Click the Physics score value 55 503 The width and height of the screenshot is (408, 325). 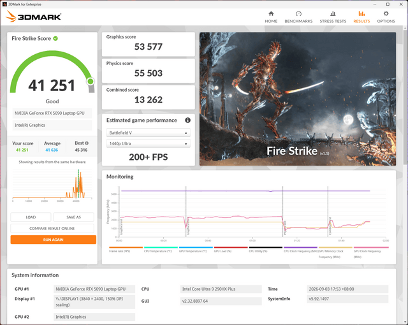tap(149, 73)
